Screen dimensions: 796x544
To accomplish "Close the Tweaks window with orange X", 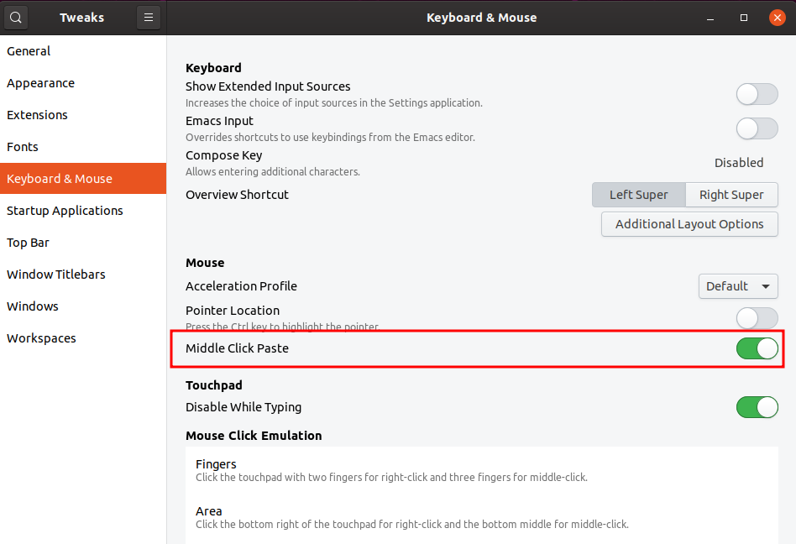I will click(x=778, y=18).
